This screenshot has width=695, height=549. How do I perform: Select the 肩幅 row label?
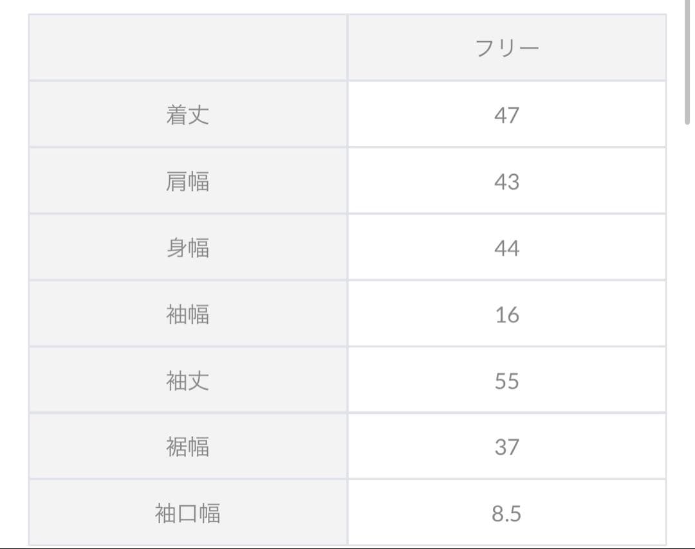pyautogui.click(x=187, y=182)
